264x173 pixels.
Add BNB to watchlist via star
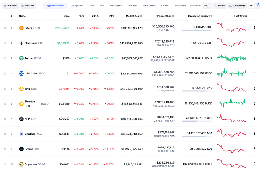pos(5,88)
